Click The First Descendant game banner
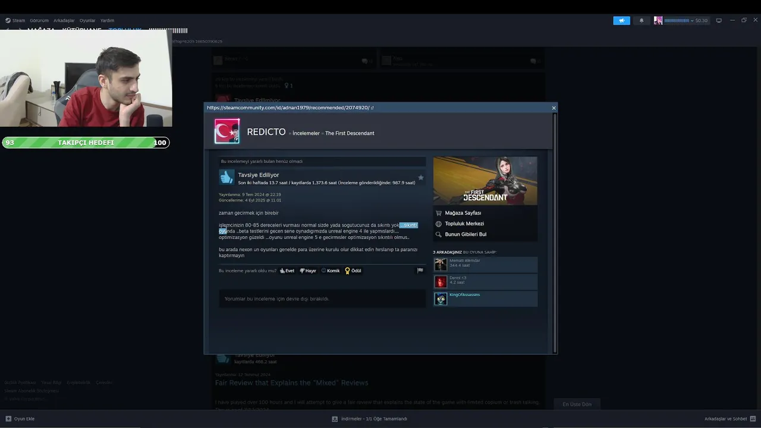761x428 pixels. [x=485, y=181]
